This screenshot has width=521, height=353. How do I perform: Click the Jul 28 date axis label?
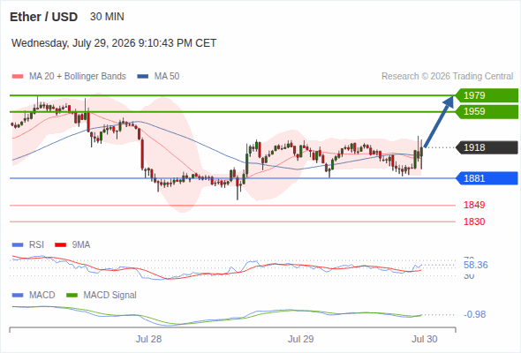[x=148, y=339]
